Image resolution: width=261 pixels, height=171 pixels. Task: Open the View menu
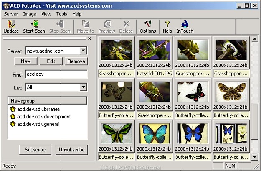coord(46,14)
